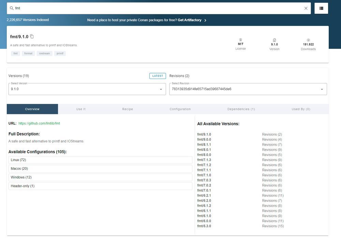Expand the Macos (20) configurations
This screenshot has height=244, width=341.
(x=100, y=168)
